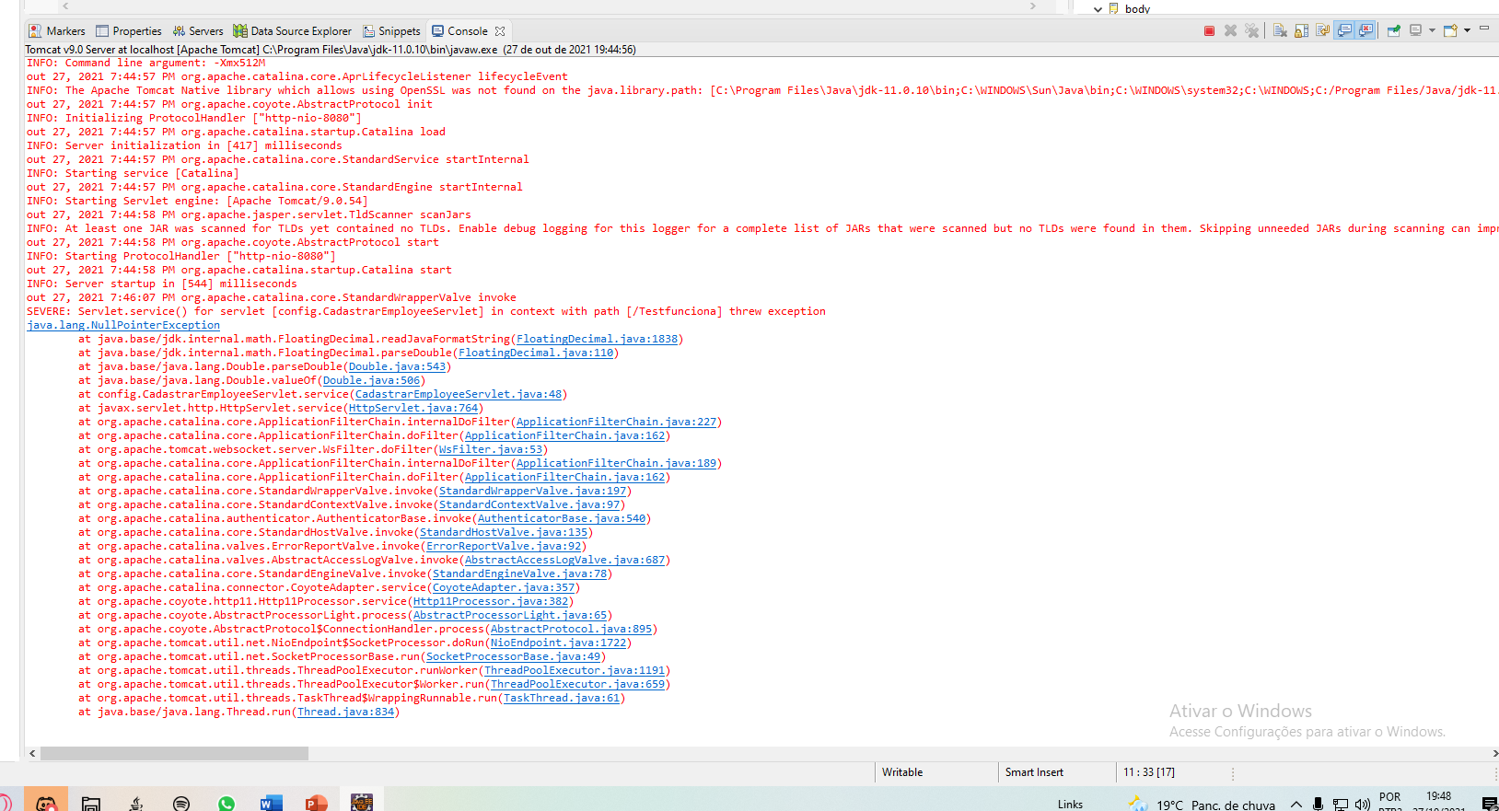The image size is (1499, 811).
Task: Click the Open Console icon
Action: [x=1450, y=30]
